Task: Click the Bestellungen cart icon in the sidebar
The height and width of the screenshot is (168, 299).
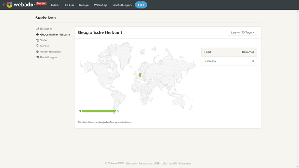Action: point(37,58)
